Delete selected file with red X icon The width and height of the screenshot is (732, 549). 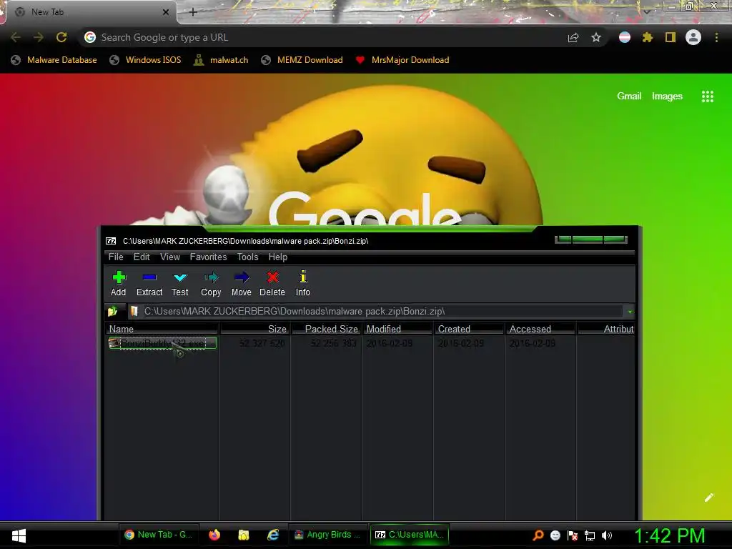pos(272,283)
